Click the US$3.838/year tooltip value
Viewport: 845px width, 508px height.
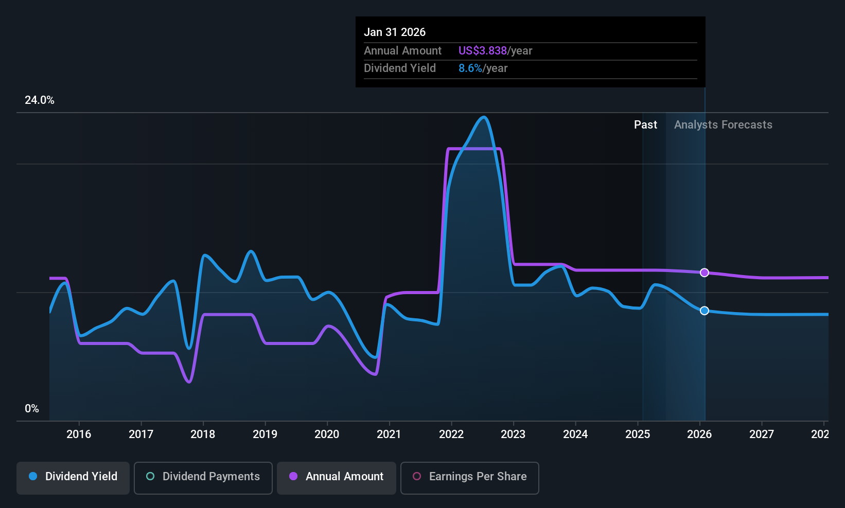tap(495, 51)
